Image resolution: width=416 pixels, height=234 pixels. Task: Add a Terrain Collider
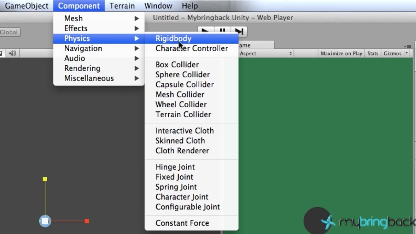pyautogui.click(x=191, y=114)
